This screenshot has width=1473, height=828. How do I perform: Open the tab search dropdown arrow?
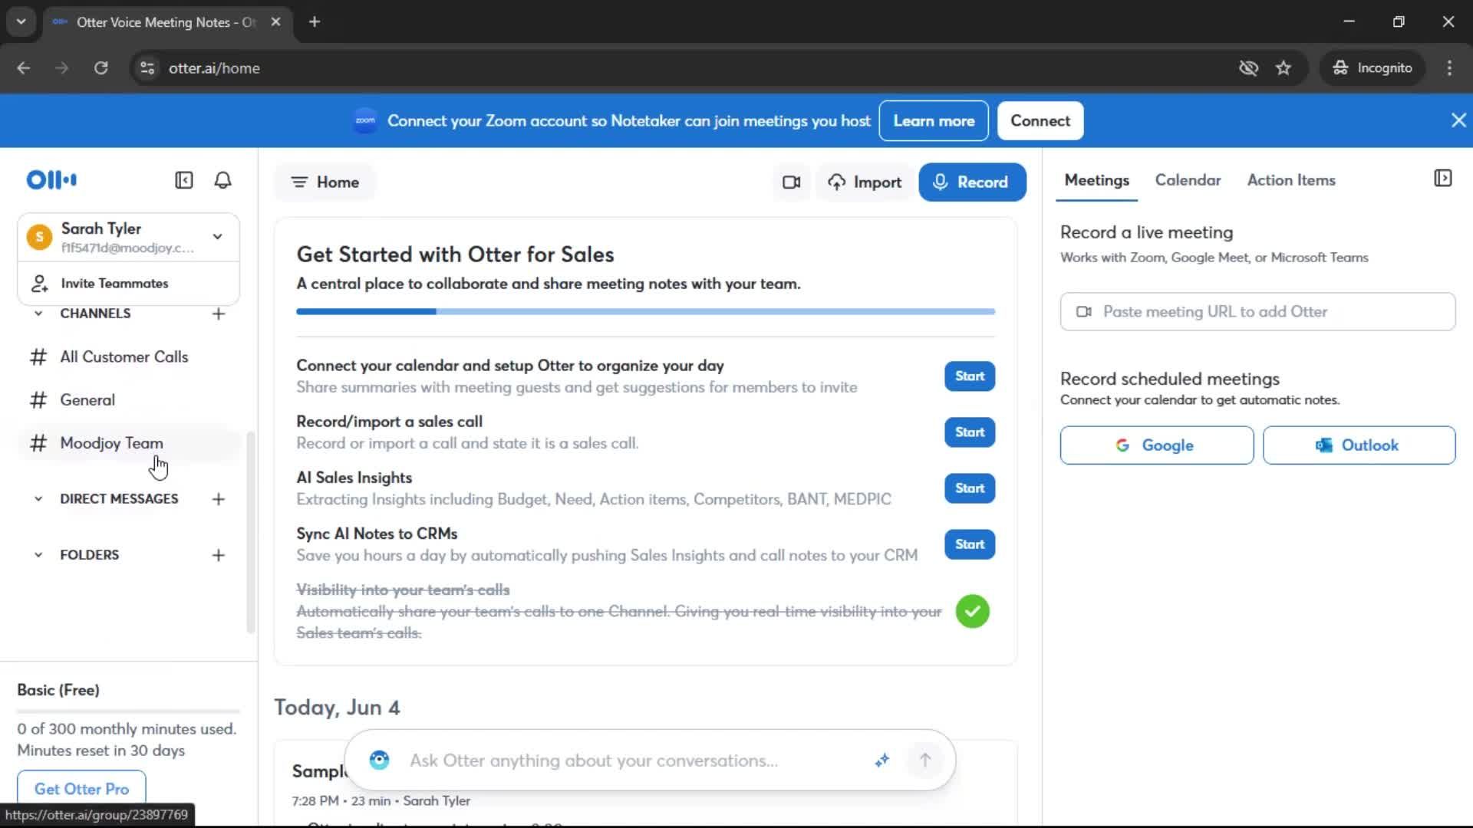coord(21,21)
